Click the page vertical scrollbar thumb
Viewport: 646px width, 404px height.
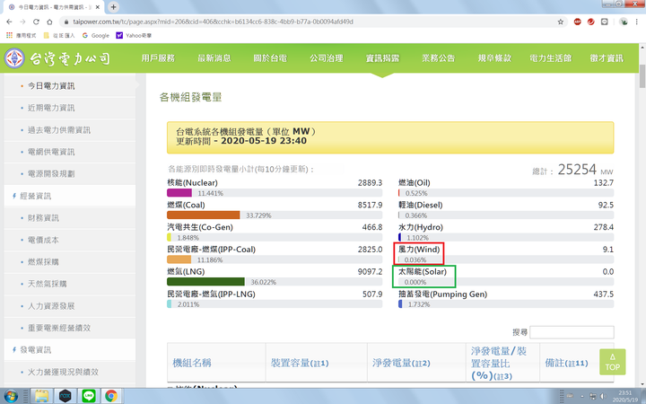click(x=642, y=76)
